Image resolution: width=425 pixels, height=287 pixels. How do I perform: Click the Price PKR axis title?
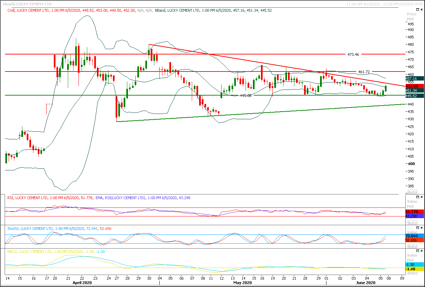(x=412, y=16)
